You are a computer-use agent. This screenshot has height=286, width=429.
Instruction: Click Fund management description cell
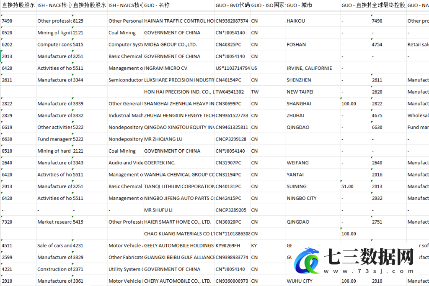[x=54, y=139]
